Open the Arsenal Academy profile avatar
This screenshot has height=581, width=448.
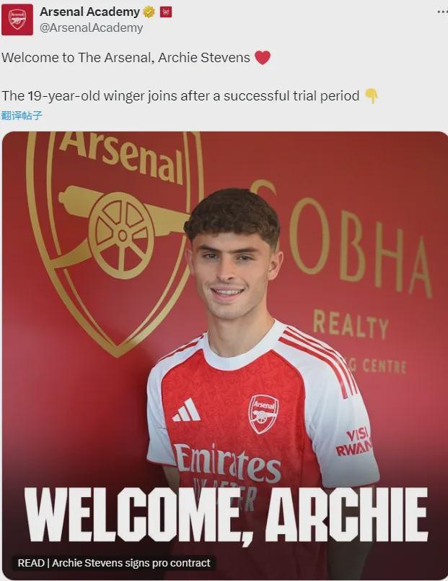[x=17, y=20]
